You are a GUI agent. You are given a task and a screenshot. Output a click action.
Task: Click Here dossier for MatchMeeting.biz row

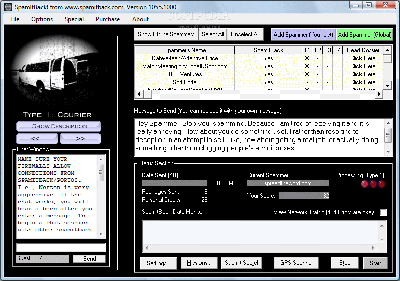363,66
